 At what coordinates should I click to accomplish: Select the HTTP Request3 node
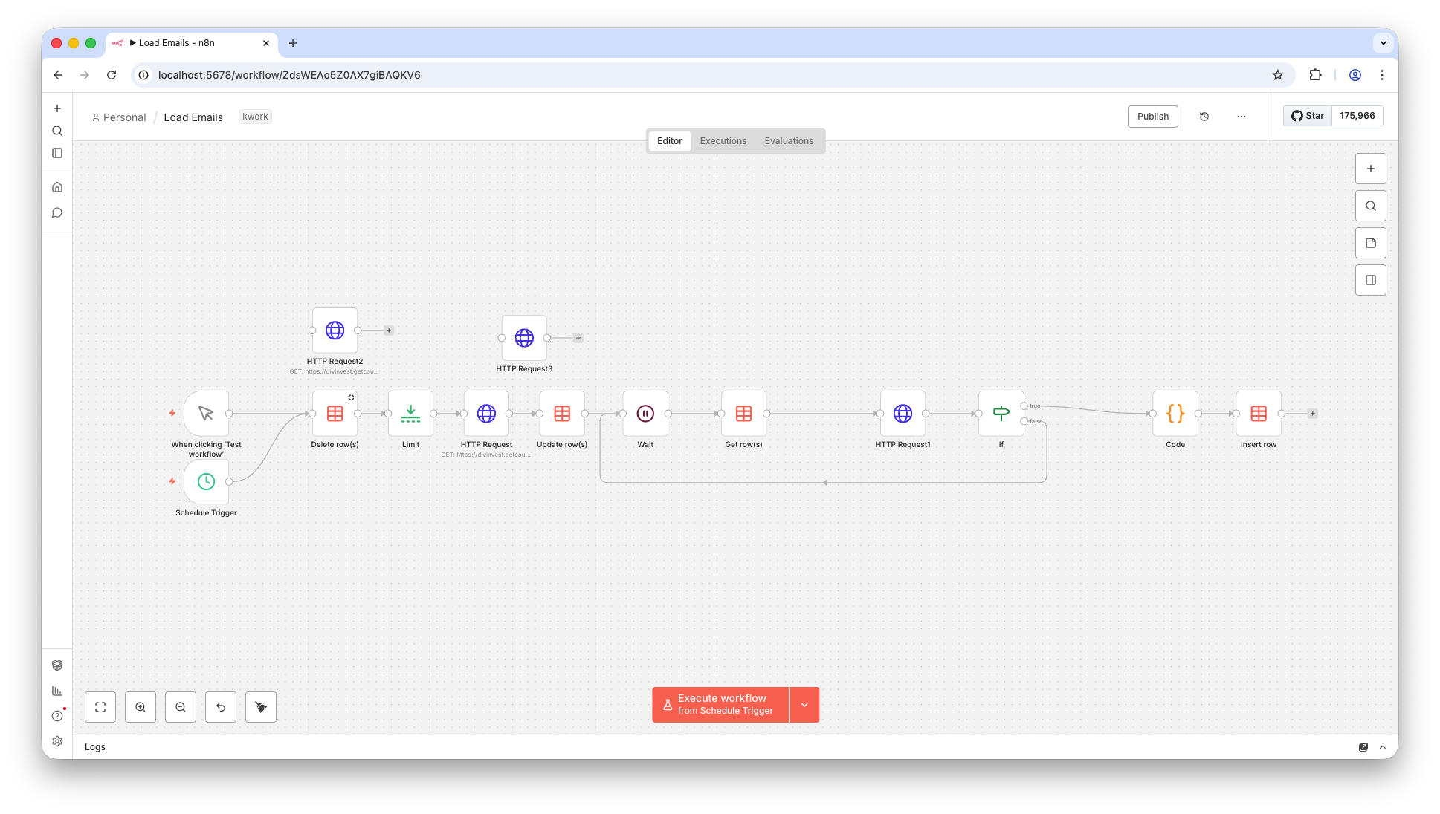pyautogui.click(x=524, y=338)
